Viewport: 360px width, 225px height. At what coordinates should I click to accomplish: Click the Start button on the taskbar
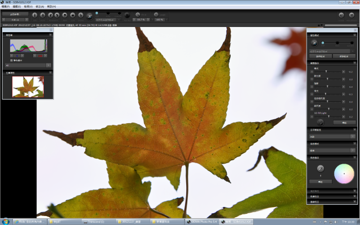6,222
